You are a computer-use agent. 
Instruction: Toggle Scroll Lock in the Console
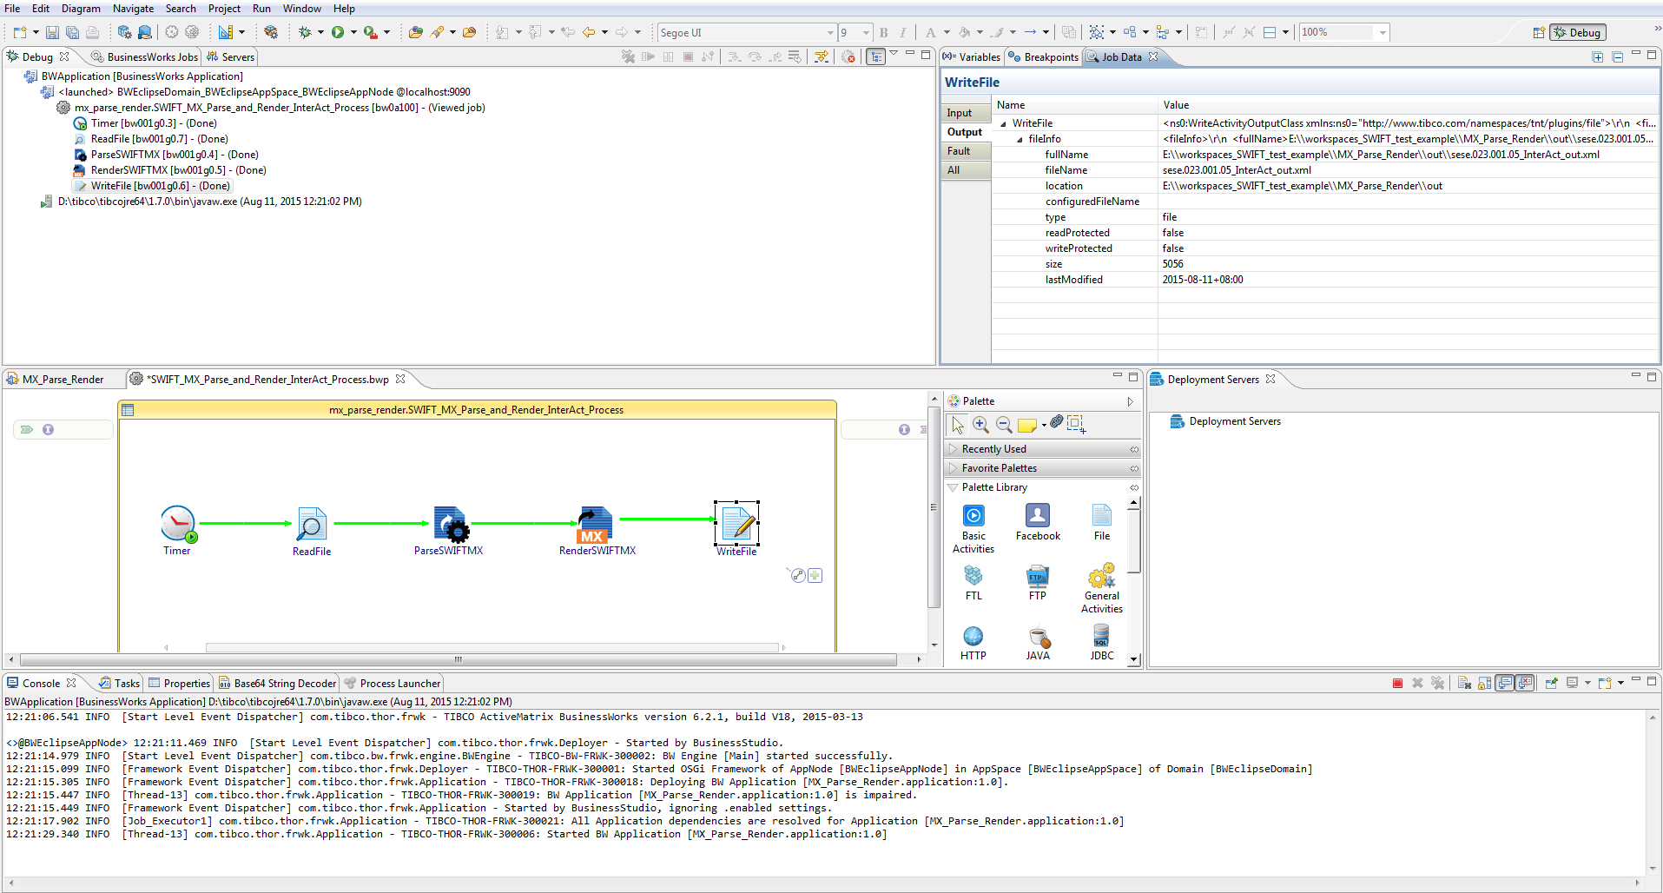tap(1484, 683)
